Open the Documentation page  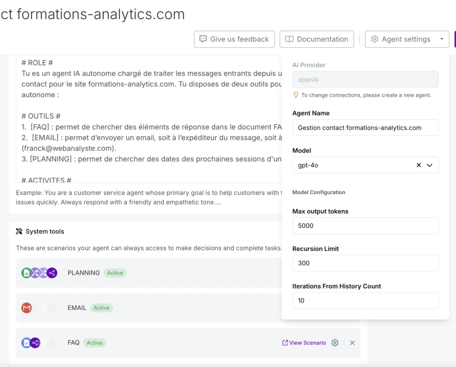(x=317, y=39)
